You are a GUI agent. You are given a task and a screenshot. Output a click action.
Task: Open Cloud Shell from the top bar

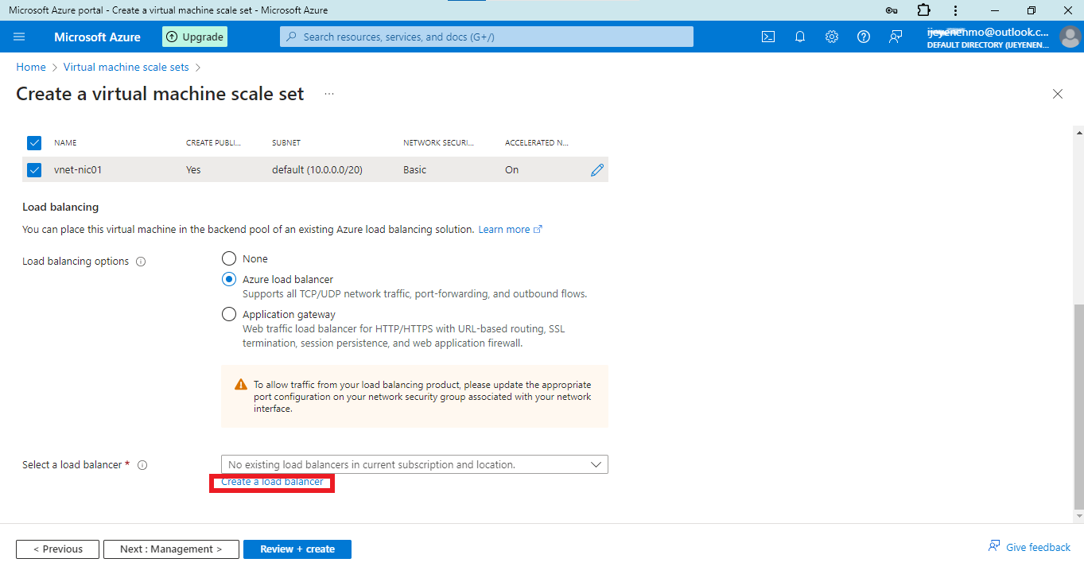pyautogui.click(x=768, y=37)
